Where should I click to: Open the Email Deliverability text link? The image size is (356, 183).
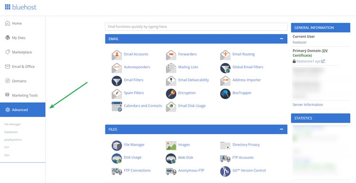[194, 80]
